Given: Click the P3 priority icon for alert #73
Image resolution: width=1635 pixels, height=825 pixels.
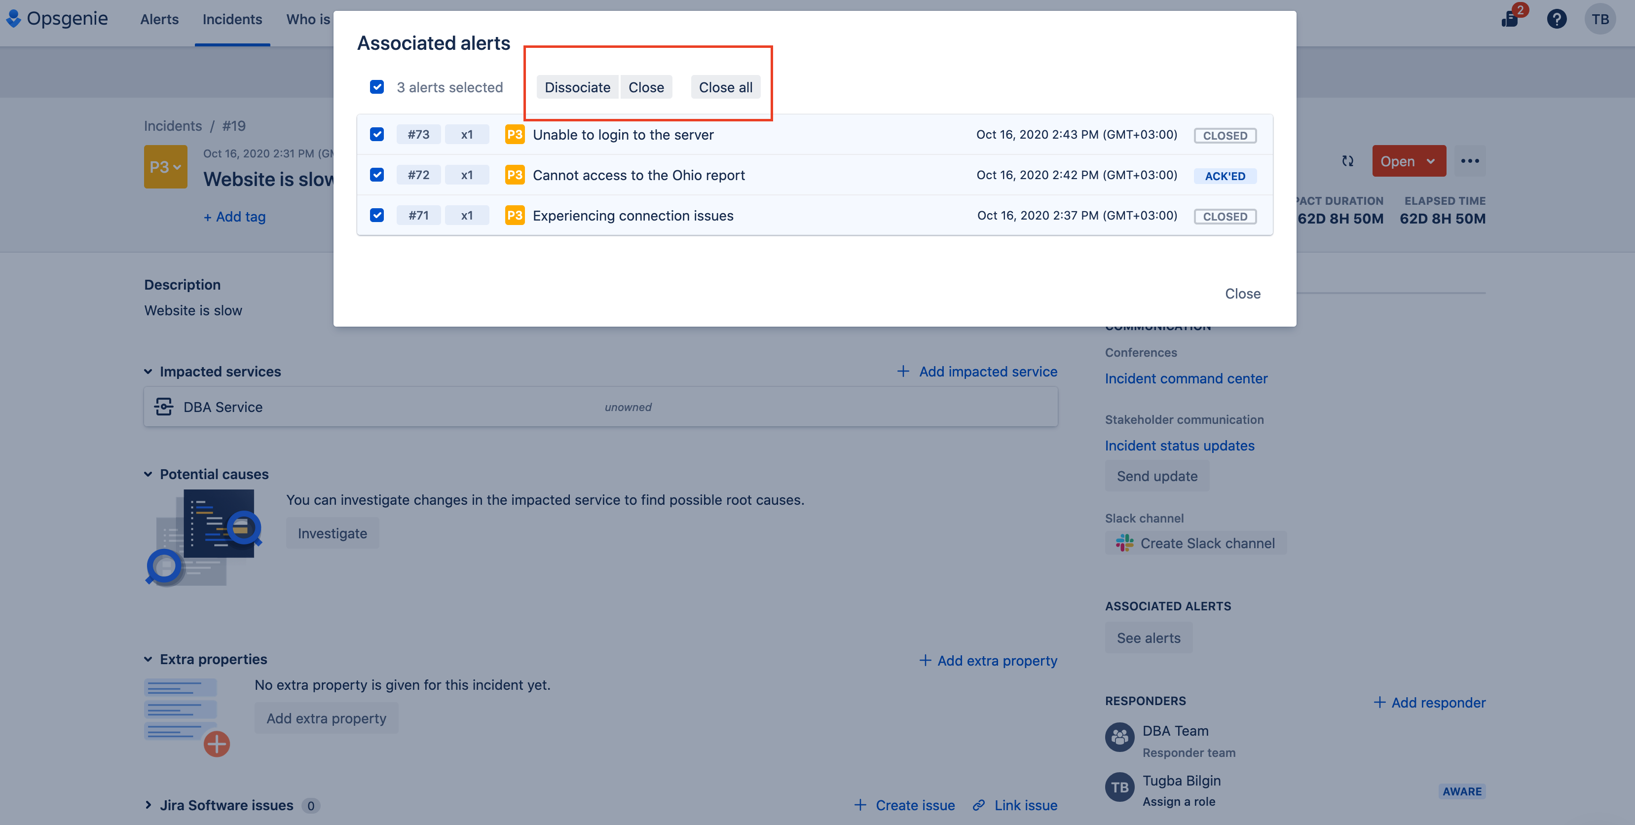Looking at the screenshot, I should click(514, 135).
